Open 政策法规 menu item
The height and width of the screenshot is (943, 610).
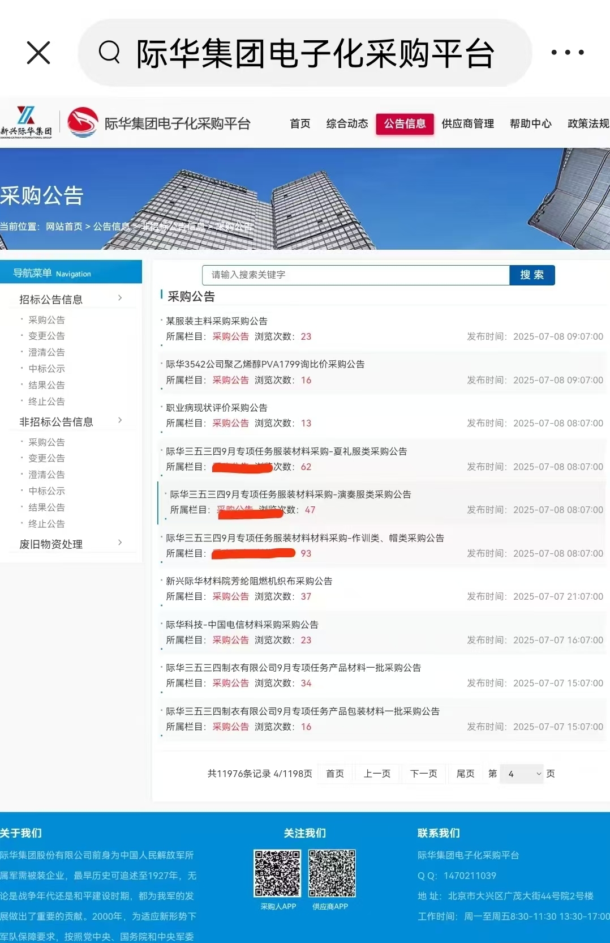tap(588, 123)
